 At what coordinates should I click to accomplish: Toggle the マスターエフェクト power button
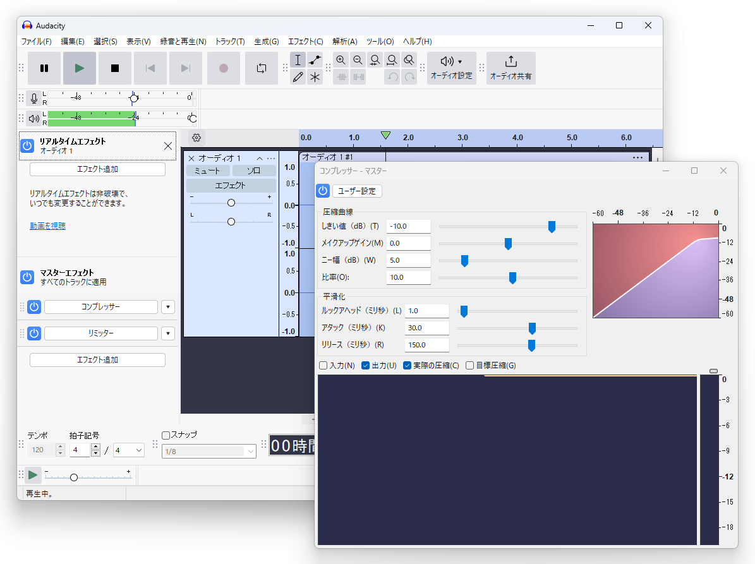click(27, 277)
